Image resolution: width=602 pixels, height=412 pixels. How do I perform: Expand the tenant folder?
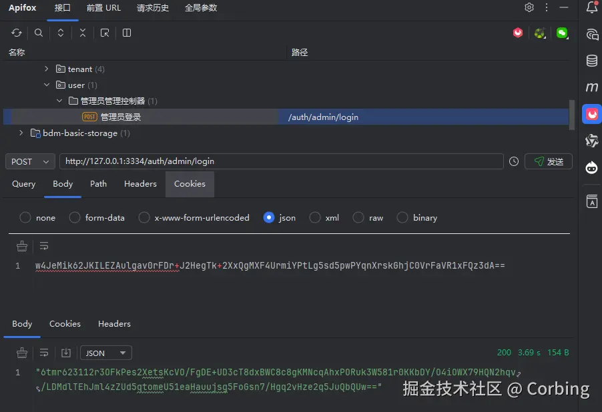(x=47, y=69)
